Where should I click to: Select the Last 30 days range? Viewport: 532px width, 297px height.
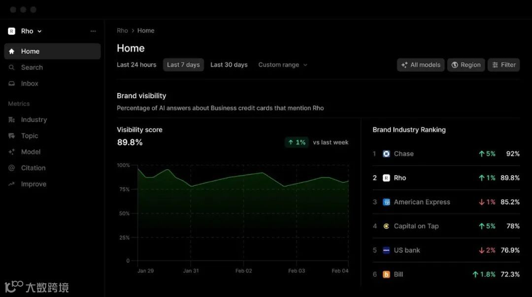click(229, 65)
